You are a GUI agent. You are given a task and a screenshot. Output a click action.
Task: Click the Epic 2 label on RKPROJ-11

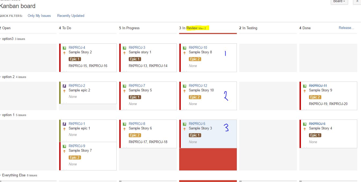click(315, 97)
